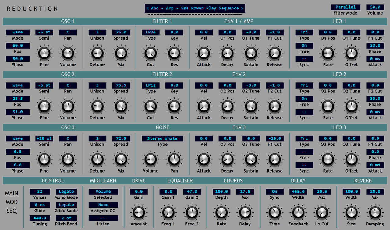This screenshot has width=390, height=230.
Task: Click the ENV 1 Release knob
Action: (x=275, y=53)
